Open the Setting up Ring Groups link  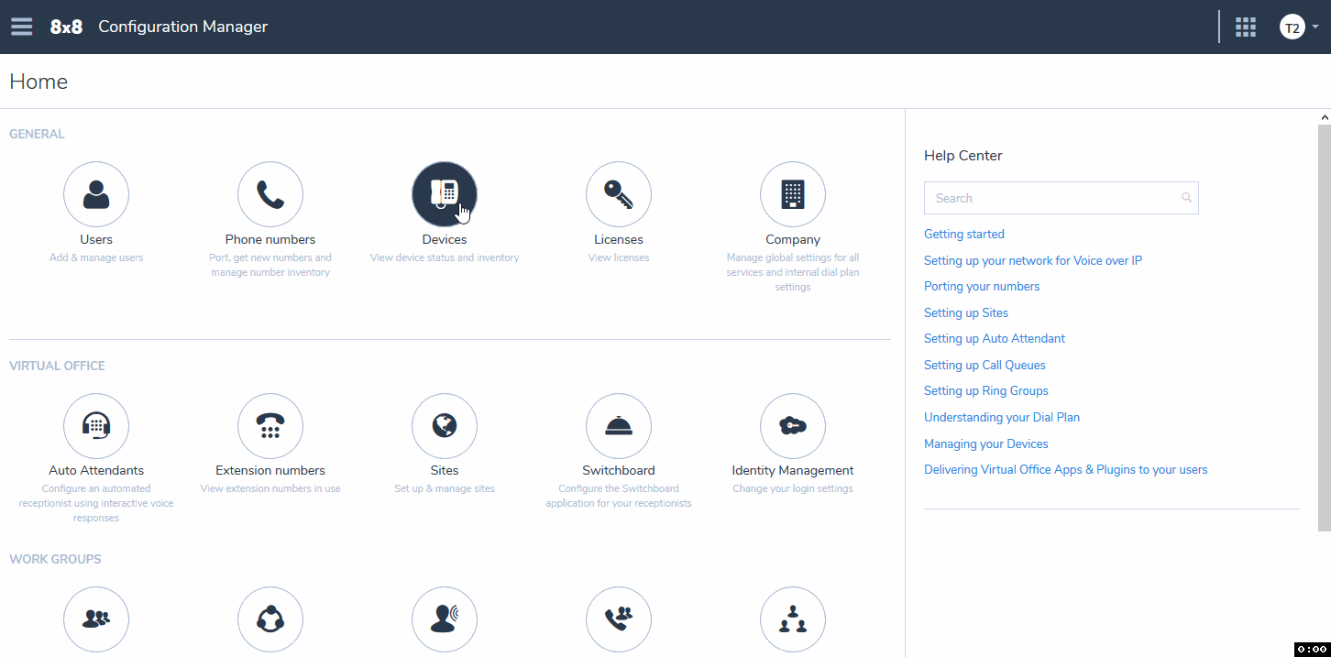[x=986, y=391]
